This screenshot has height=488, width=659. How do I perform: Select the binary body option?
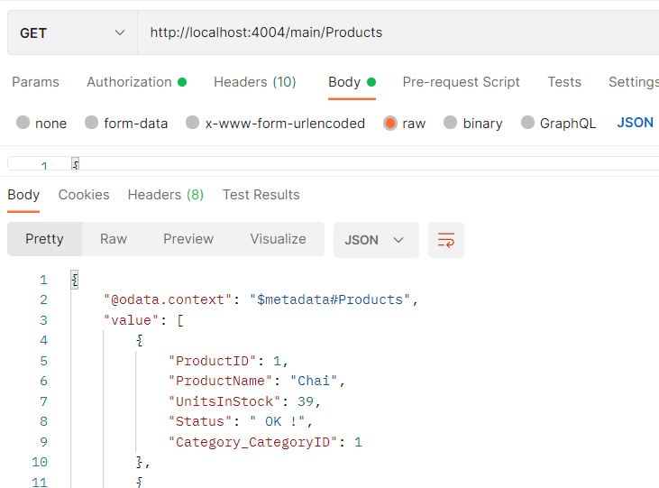tap(450, 123)
